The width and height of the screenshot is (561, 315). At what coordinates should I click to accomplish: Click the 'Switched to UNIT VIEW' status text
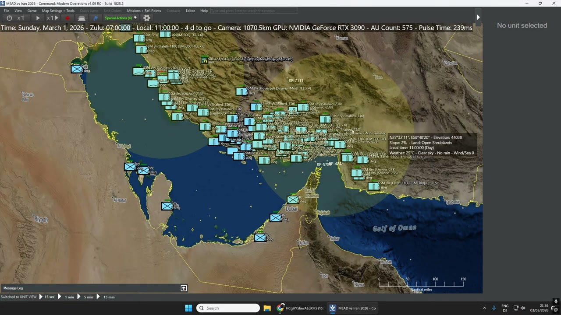pos(19,297)
